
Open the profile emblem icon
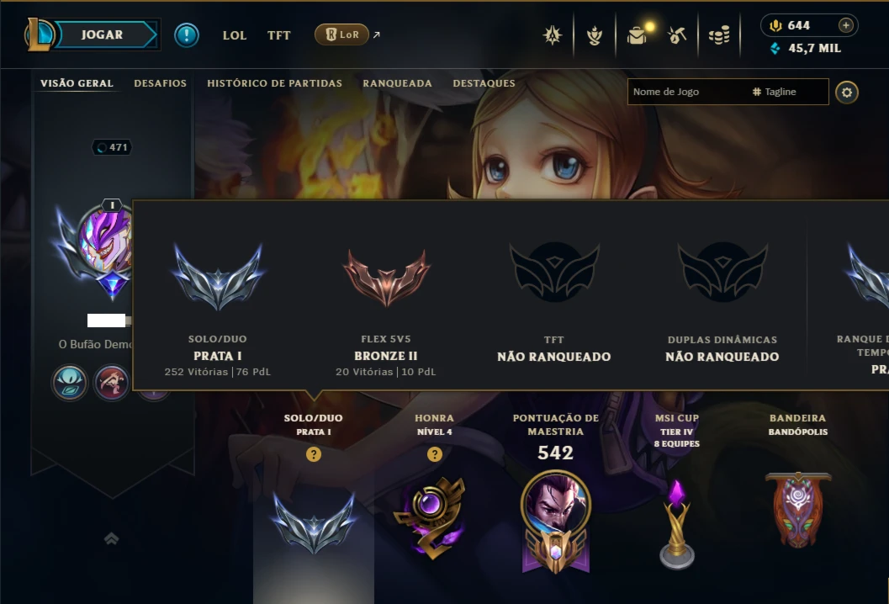point(594,35)
